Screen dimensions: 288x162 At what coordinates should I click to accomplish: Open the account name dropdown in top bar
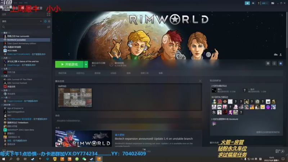pos(265,3)
